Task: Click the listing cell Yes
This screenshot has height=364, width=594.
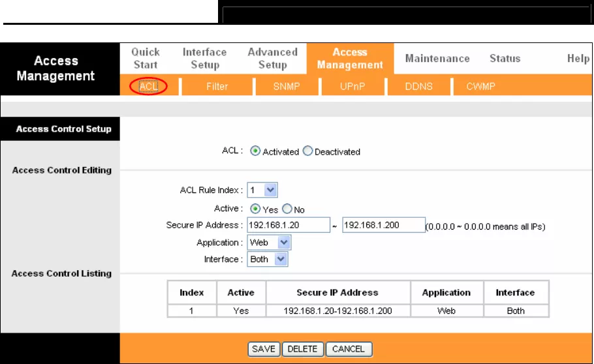Action: click(241, 311)
